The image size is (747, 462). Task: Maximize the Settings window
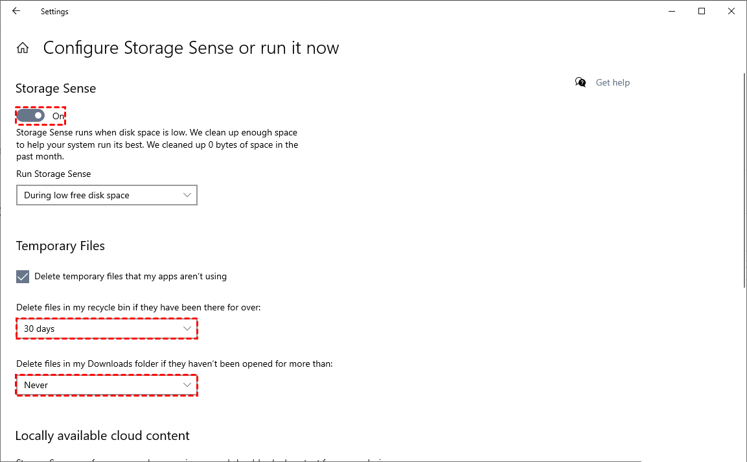coord(702,11)
